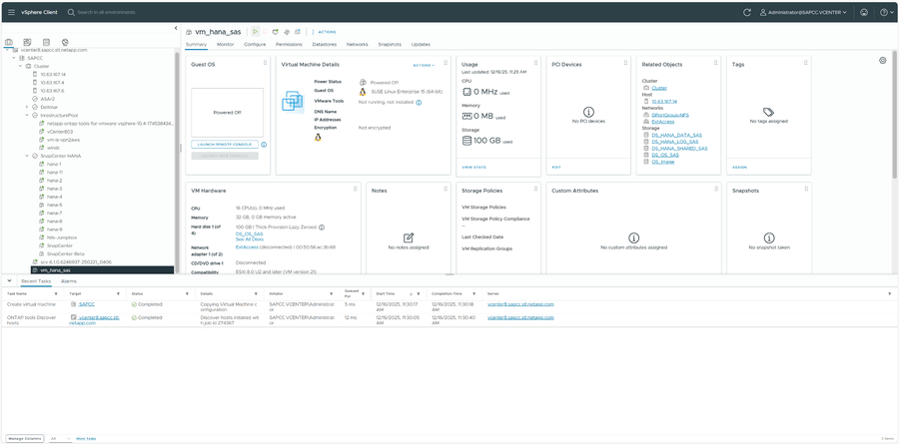
Task: Click the LAUNCH REMOTE CONSOLE button
Action: [x=225, y=145]
